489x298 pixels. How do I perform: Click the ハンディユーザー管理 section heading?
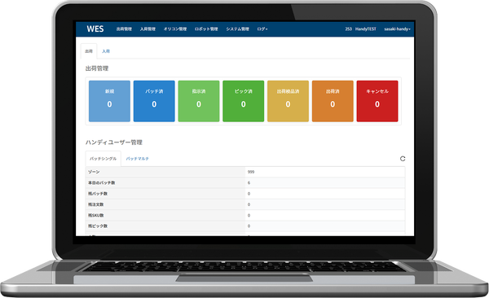click(114, 142)
